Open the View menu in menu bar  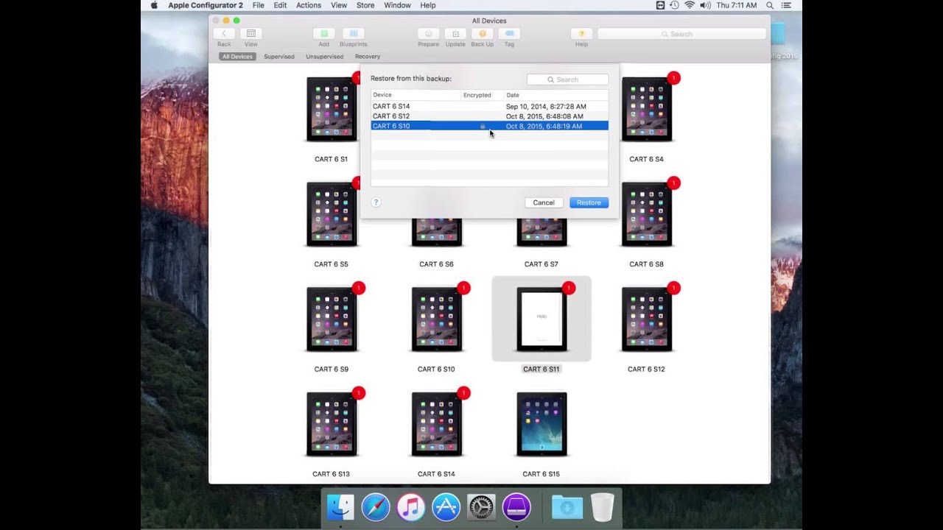[x=339, y=5]
